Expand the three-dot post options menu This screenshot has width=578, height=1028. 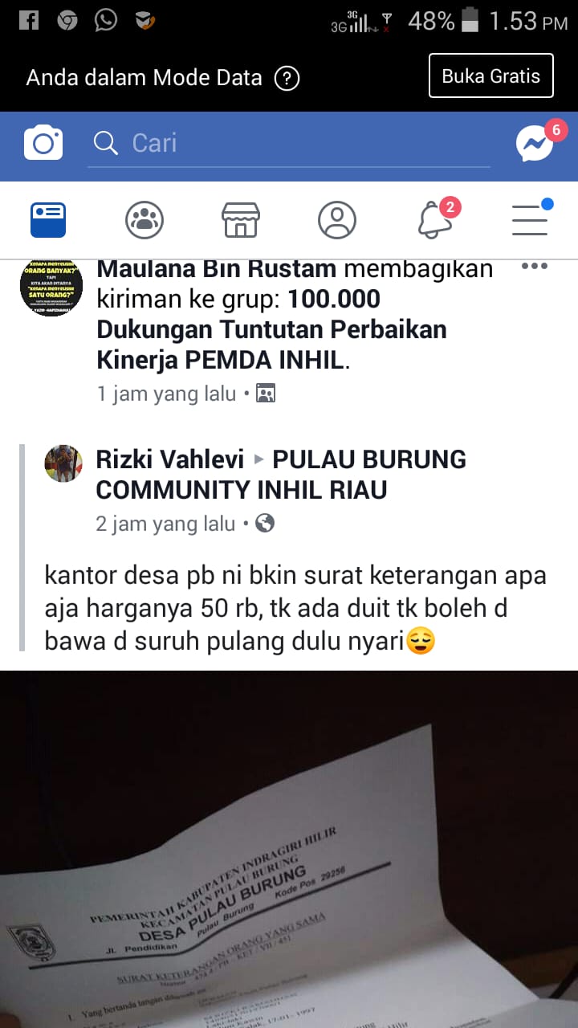[x=535, y=267]
